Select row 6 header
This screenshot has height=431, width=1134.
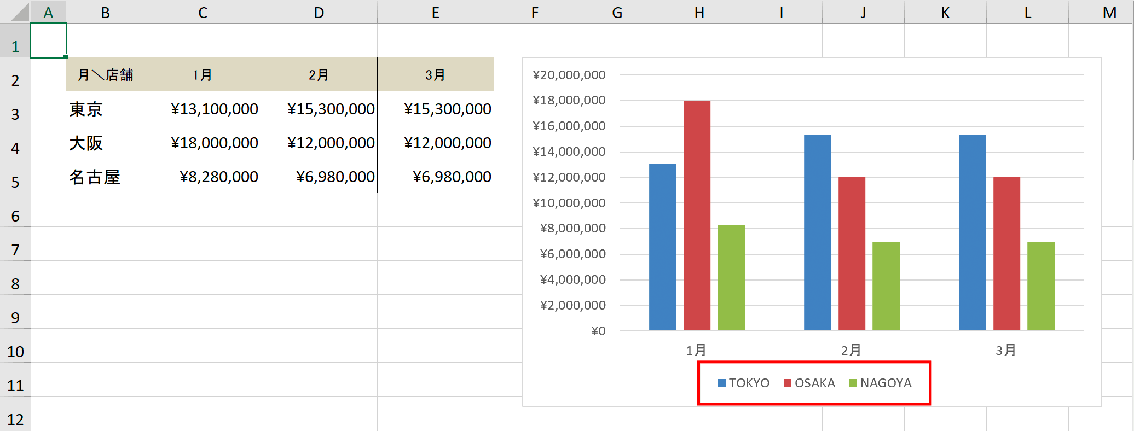coord(15,210)
